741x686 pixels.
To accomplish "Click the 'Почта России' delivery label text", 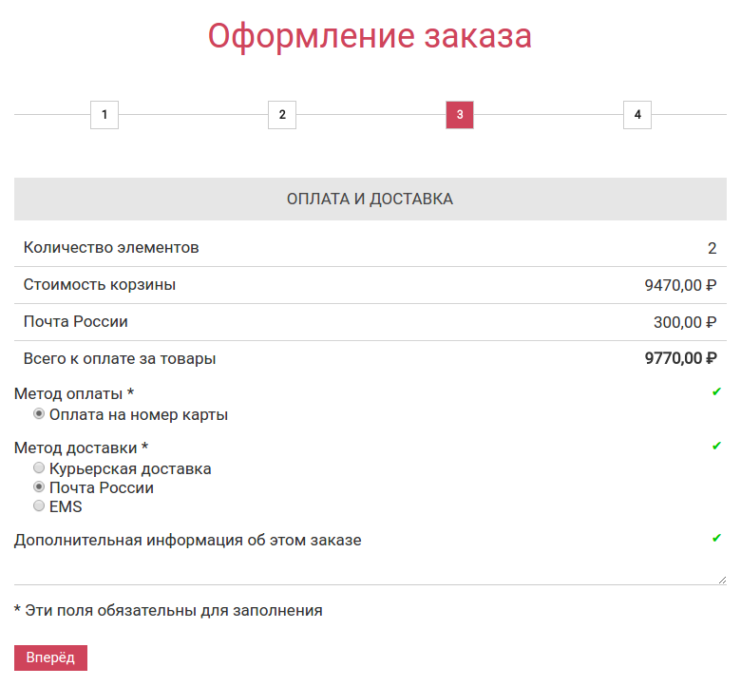I will 102,487.
